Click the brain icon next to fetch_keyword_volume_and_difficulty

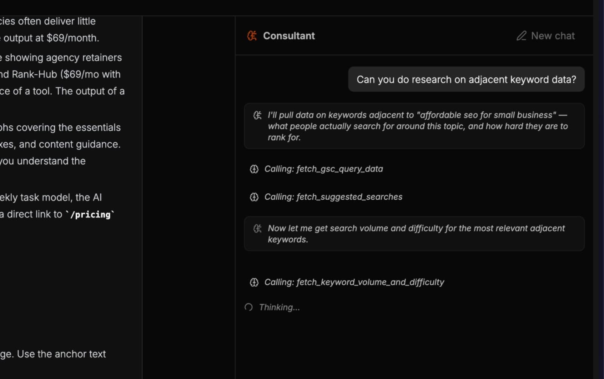(254, 282)
